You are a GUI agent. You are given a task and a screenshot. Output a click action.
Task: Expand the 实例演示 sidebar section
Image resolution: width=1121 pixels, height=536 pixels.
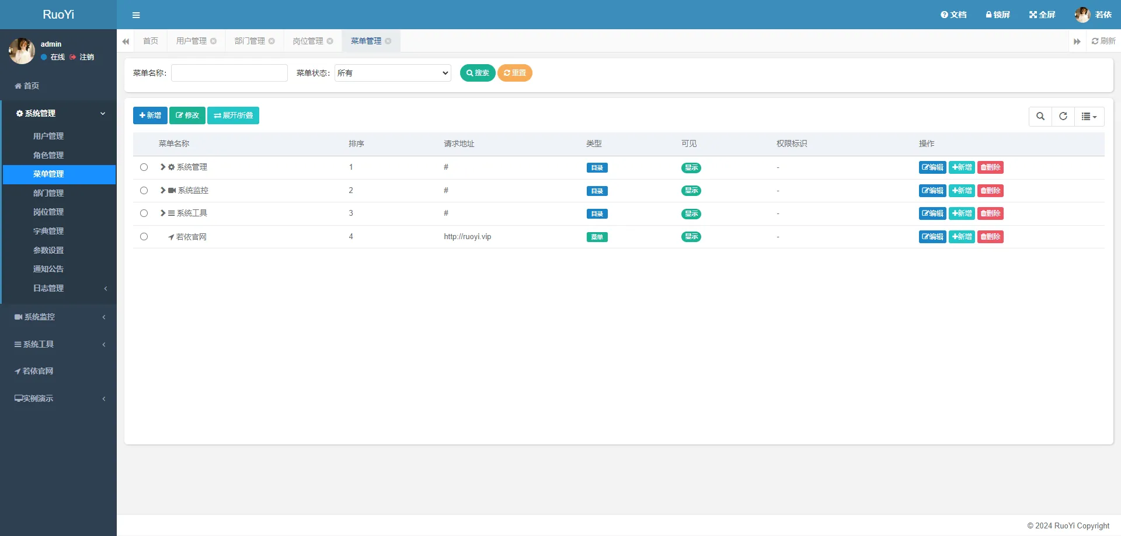click(58, 398)
